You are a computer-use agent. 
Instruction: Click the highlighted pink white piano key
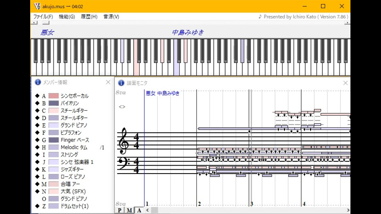(x=137, y=69)
